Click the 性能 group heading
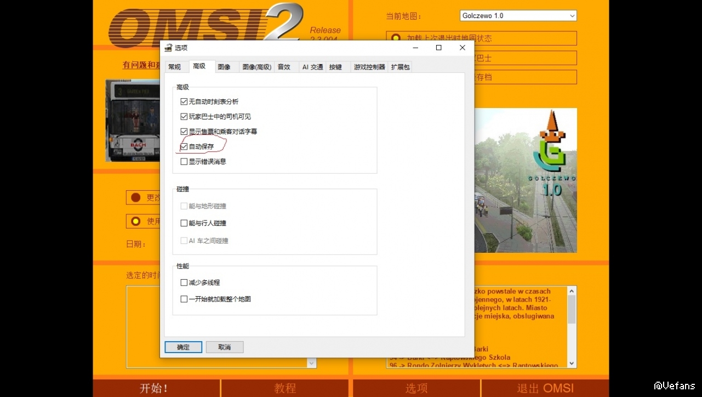The height and width of the screenshot is (397, 702). point(183,266)
